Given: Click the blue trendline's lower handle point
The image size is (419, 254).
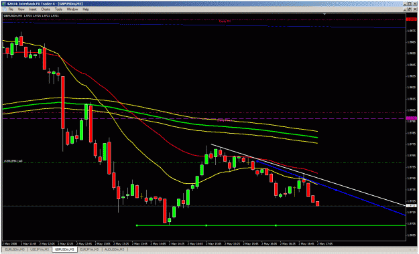Looking at the screenshot, I should click(x=336, y=190).
